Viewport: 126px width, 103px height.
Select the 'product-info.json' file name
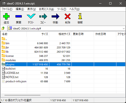tap(16, 81)
